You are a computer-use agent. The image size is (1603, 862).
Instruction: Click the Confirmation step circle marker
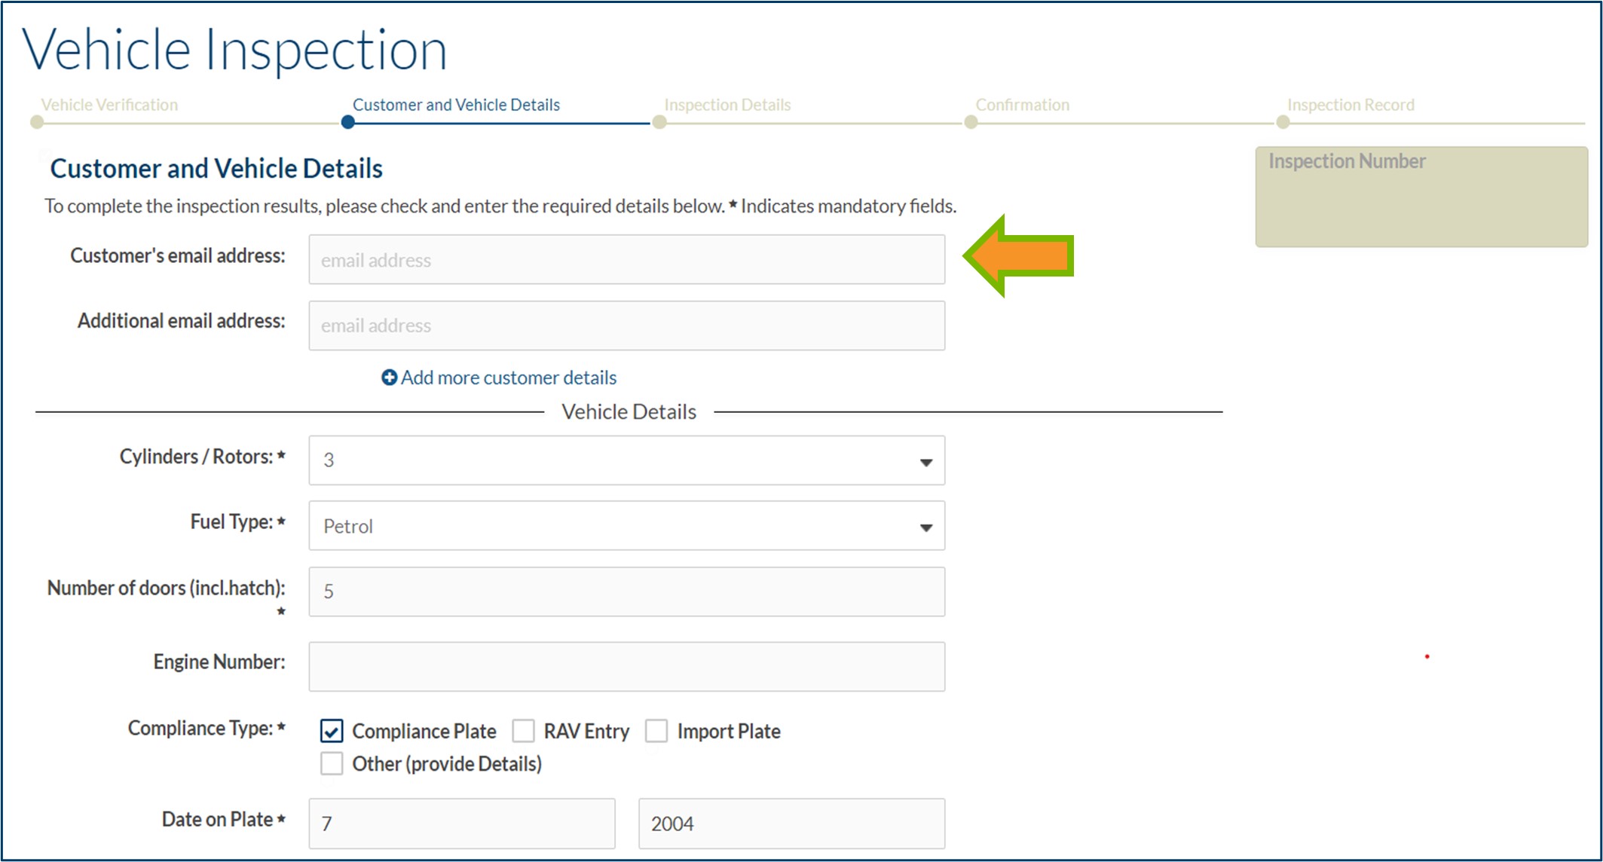pos(971,122)
